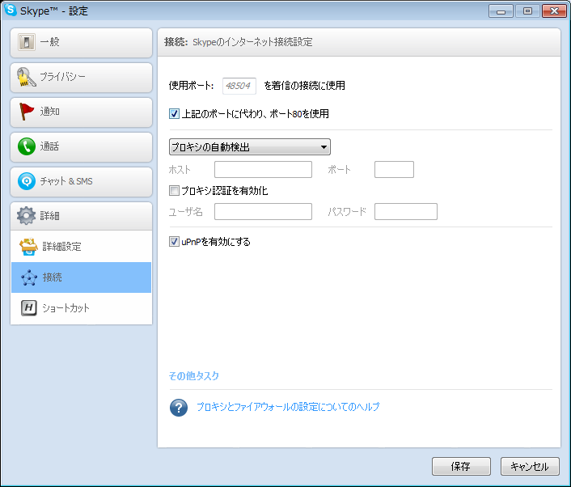This screenshot has height=487, width=571.
Task: Click the その他タスク heading text
Action: click(194, 376)
